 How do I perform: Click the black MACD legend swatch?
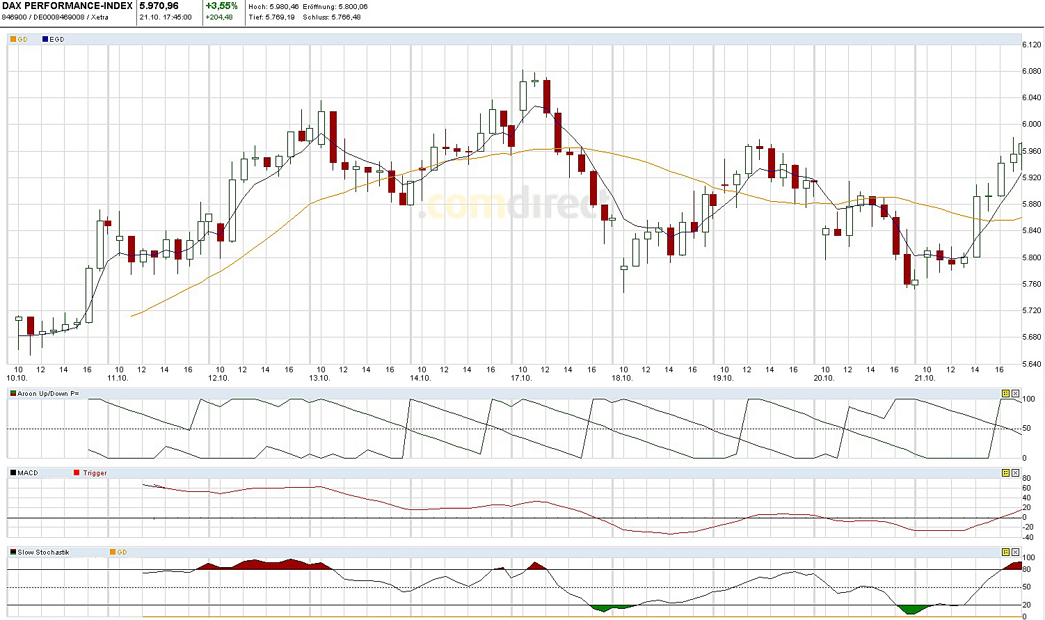13,473
